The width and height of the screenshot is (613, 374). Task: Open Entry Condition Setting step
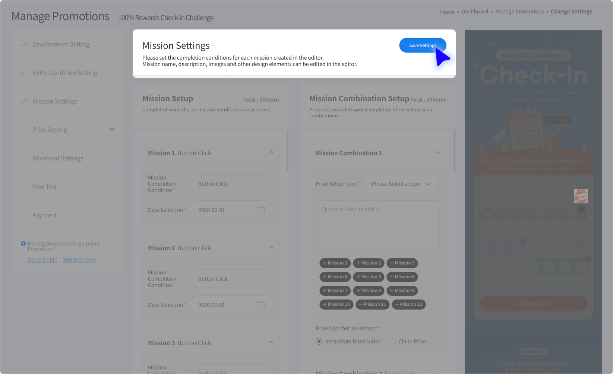(x=65, y=73)
